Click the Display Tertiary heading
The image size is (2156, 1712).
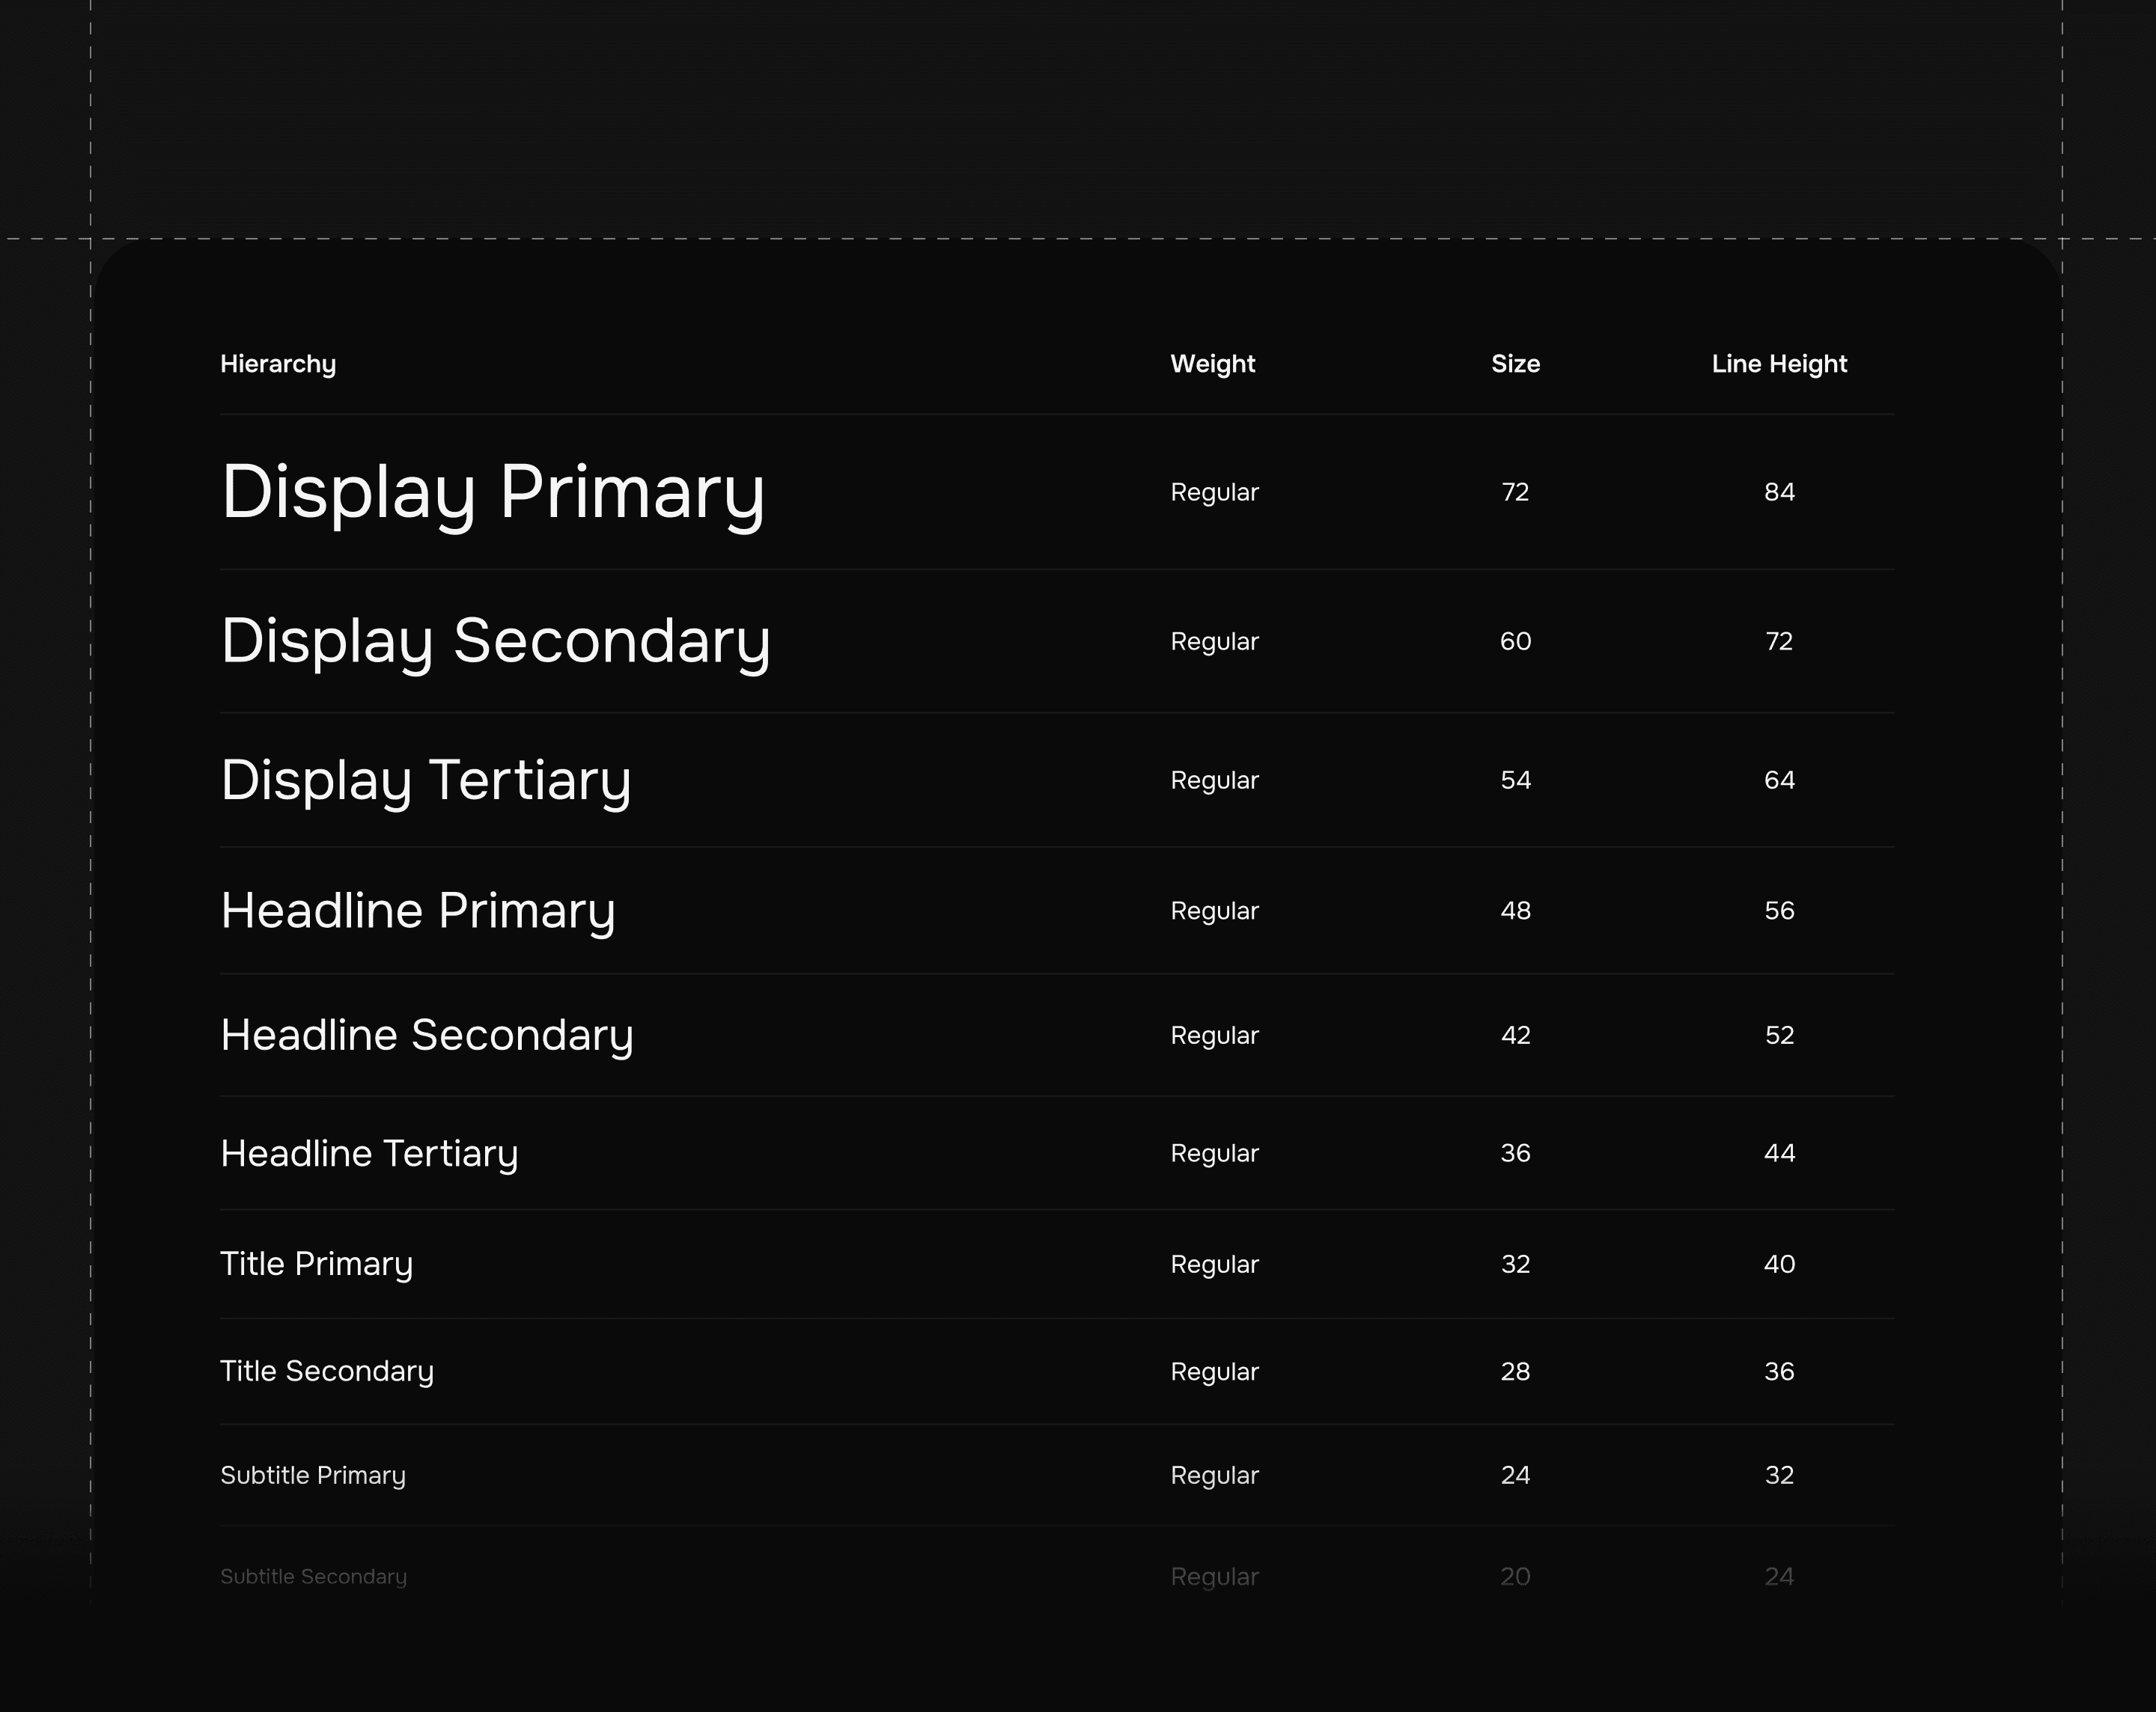426,780
